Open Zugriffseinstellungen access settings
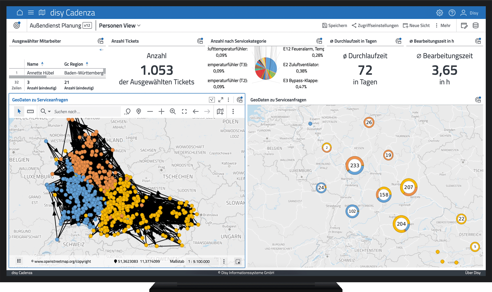The height and width of the screenshot is (292, 492). [375, 25]
